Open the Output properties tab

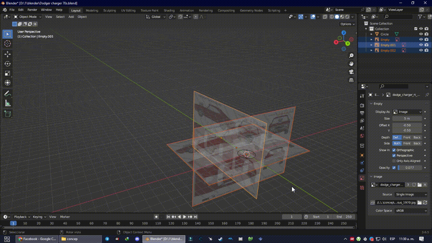pos(362,113)
